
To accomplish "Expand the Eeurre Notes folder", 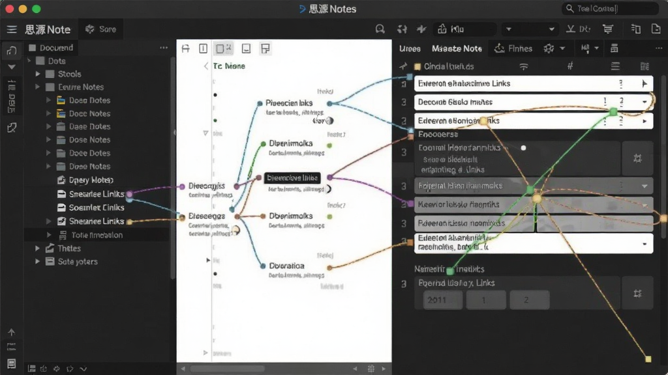I will (x=38, y=87).
